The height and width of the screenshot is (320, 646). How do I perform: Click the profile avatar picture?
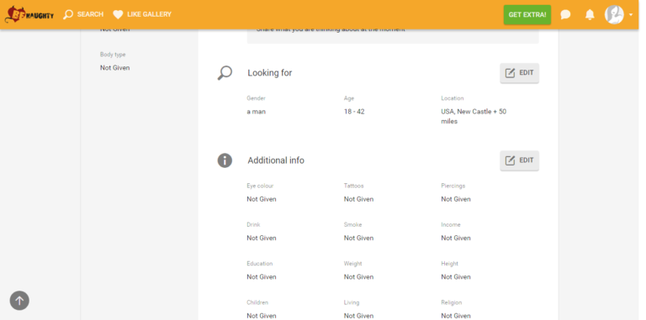(614, 15)
